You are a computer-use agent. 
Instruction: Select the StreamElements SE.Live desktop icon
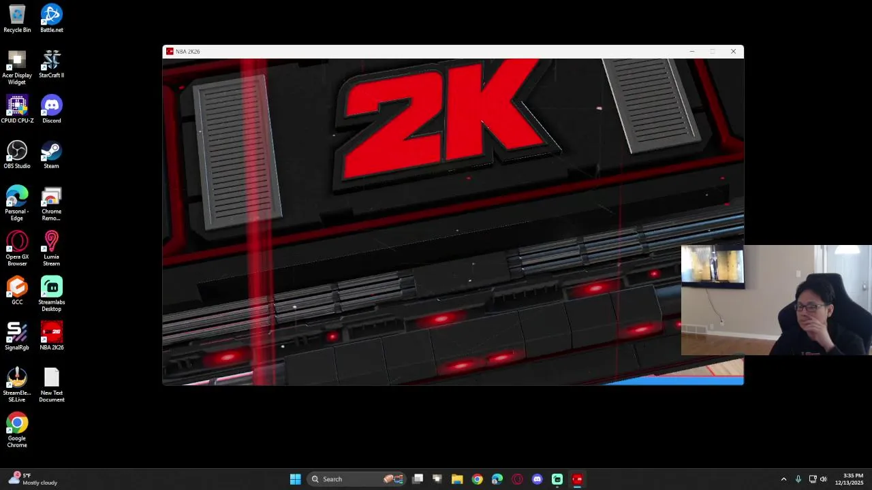pos(17,385)
